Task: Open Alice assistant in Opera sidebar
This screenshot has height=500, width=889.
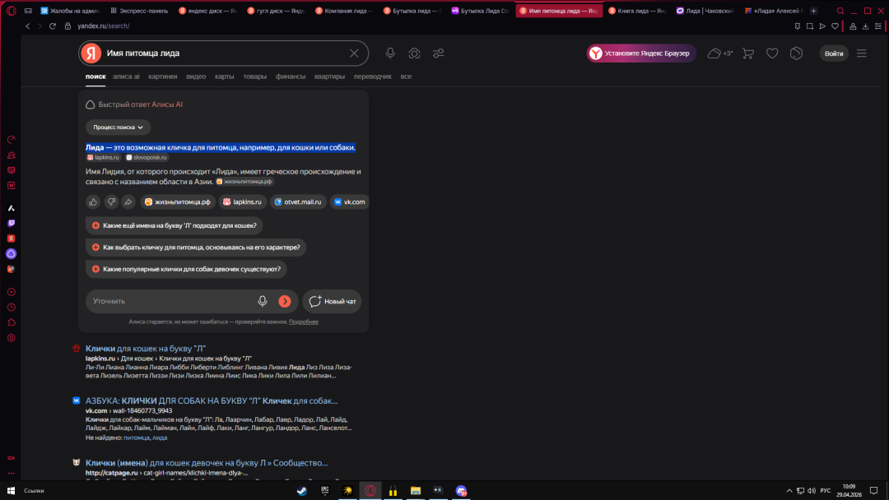Action: pyautogui.click(x=12, y=253)
